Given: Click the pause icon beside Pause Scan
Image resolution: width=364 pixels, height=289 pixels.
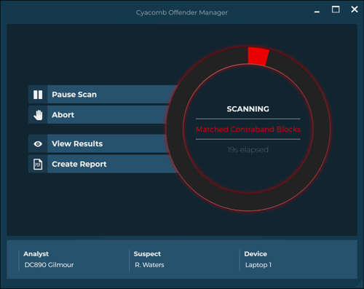Looking at the screenshot, I should [x=38, y=95].
